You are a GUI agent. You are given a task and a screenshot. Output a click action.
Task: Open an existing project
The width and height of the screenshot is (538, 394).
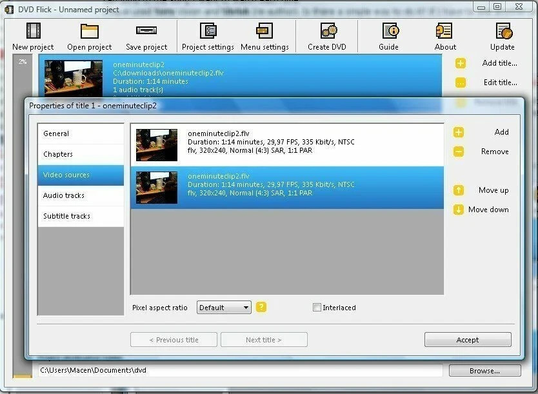(89, 35)
